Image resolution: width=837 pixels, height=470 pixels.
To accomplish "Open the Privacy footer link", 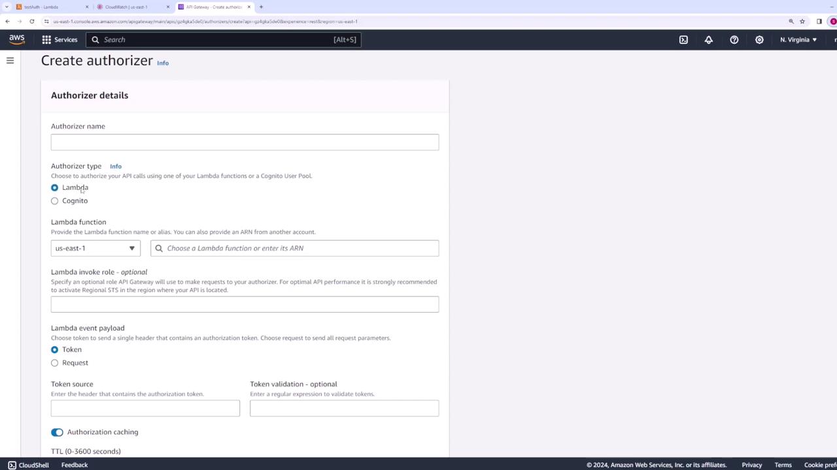I will [x=752, y=465].
